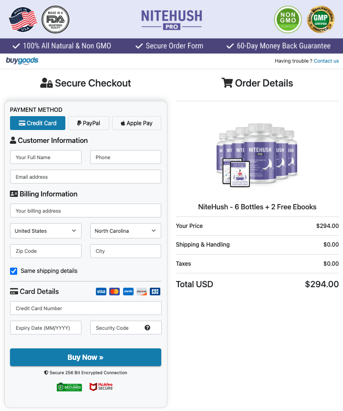This screenshot has height=411, width=343.
Task: Uncheck the Same shipping details checkbox
Action: coord(13,271)
